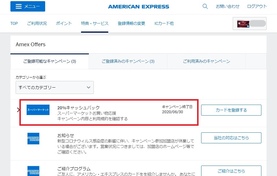
Task: Click the Amex logo beside お知らせ
Action: click(x=33, y=138)
